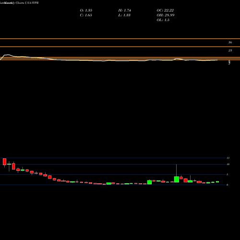This screenshot has width=240, height=240.
Task: Click the OL: 1.5 value
Action: [163, 20]
